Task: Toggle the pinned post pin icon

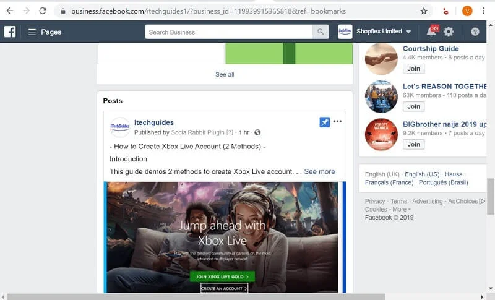Action: 324,122
